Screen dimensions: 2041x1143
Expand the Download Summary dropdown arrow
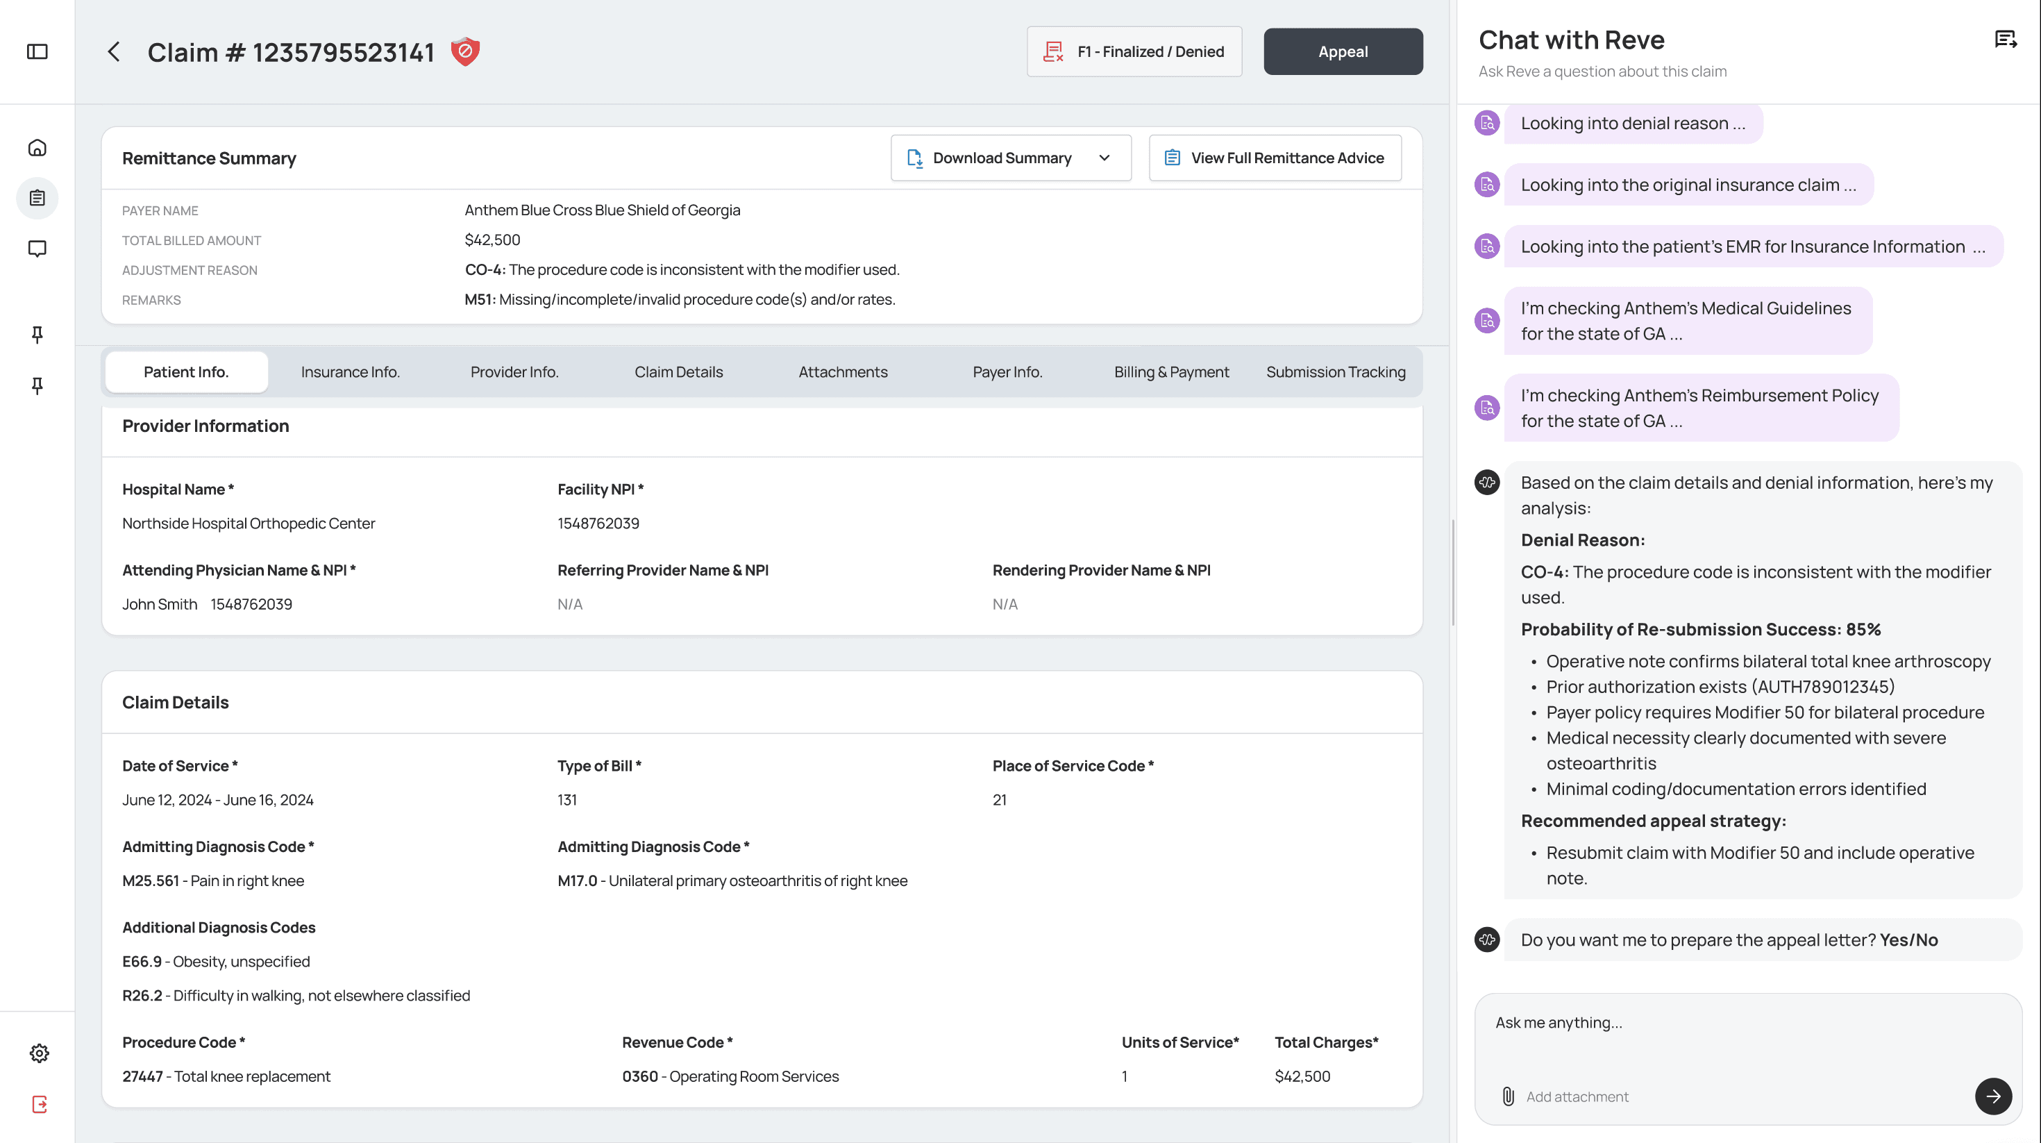pyautogui.click(x=1105, y=158)
